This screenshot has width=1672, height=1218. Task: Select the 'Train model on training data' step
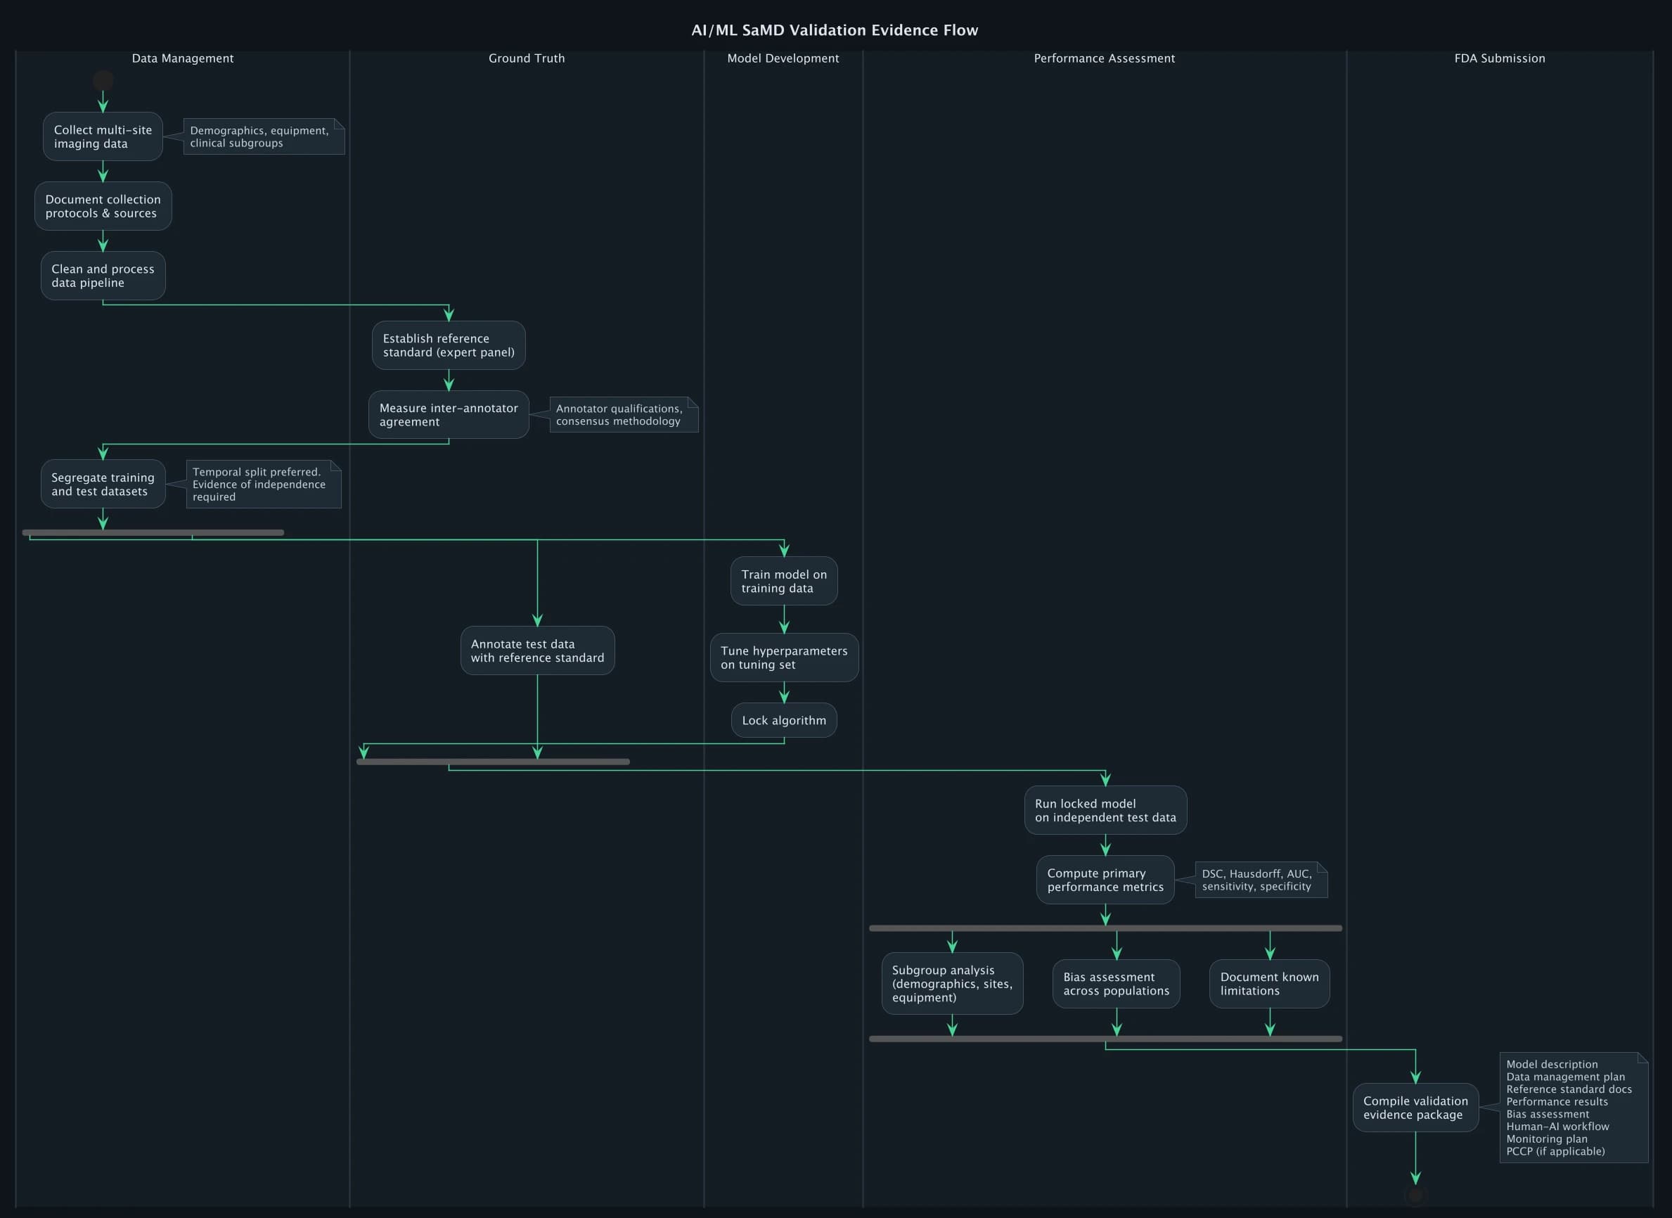(x=784, y=580)
